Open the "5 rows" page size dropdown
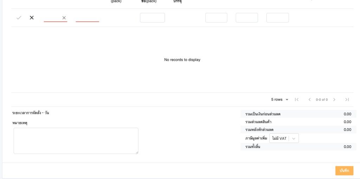Viewport: 360px width, 179px height. 280,100
